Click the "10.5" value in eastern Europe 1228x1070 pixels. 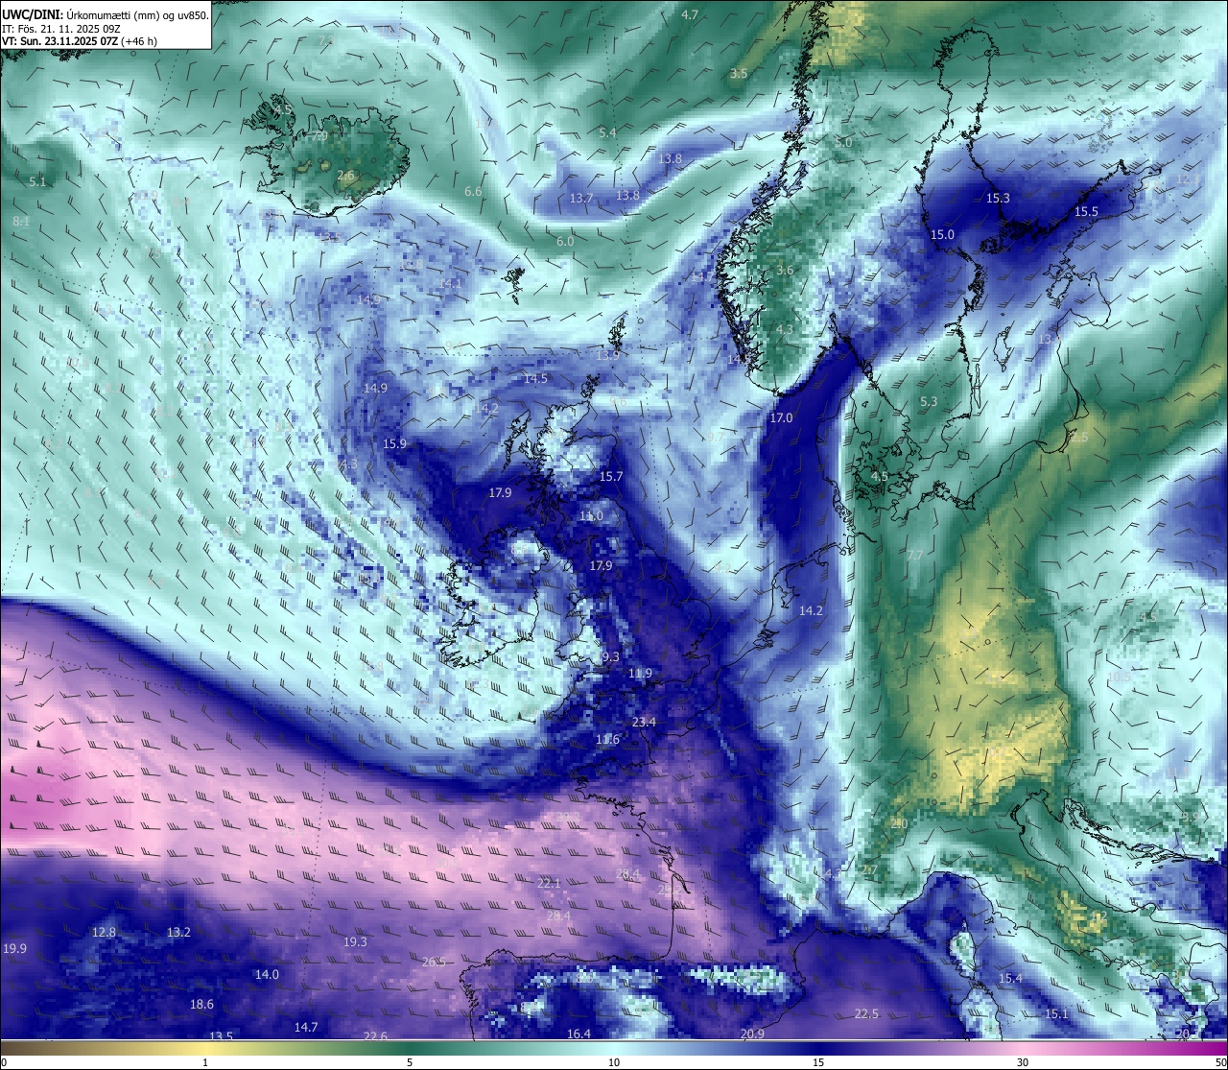1119,676
